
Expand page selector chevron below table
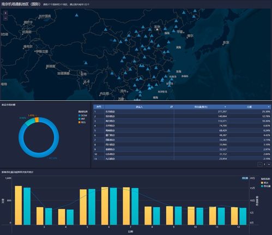[x=269, y=164]
